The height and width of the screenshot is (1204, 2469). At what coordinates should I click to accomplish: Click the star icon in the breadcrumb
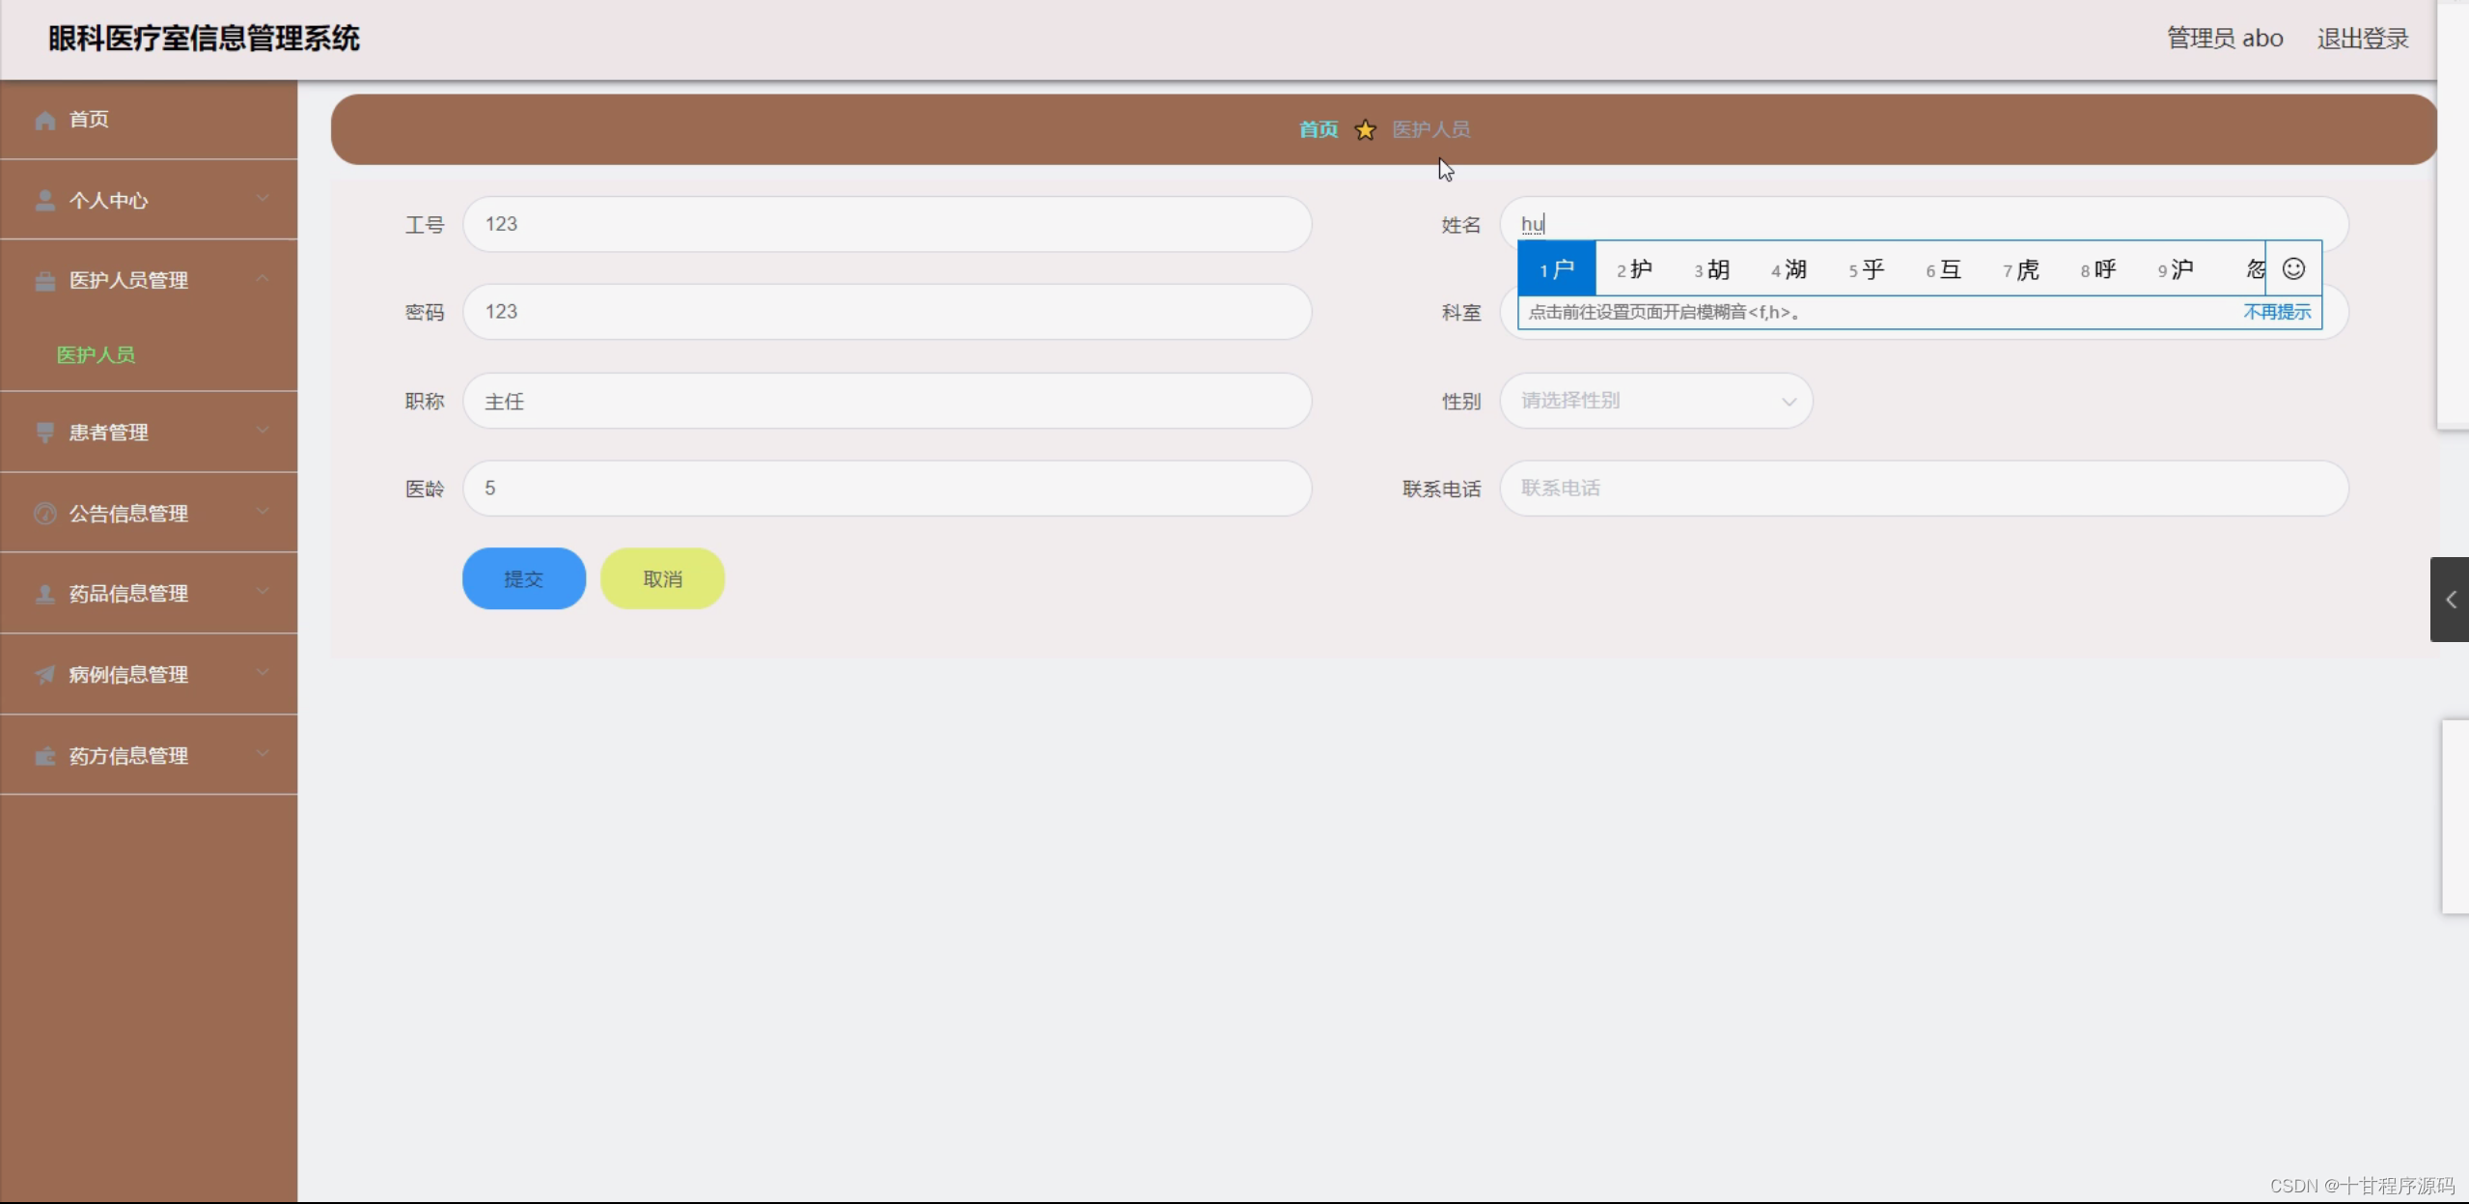tap(1365, 129)
